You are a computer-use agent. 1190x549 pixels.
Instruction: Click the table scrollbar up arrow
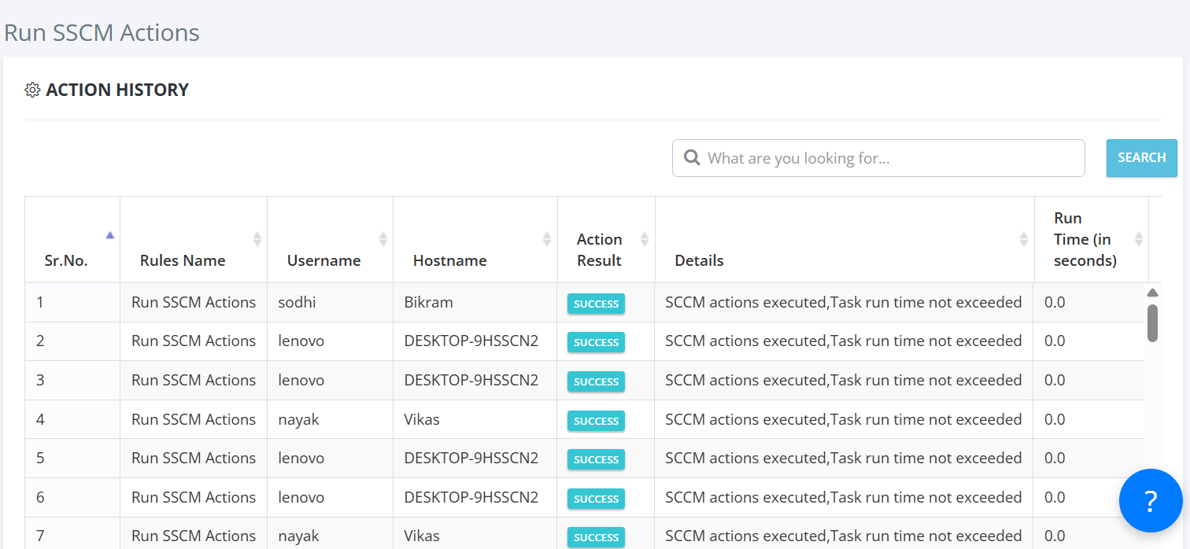click(x=1152, y=293)
